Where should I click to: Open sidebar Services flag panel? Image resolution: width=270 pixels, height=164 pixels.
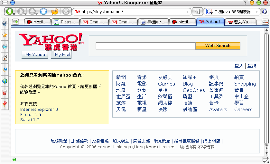(x=5, y=104)
